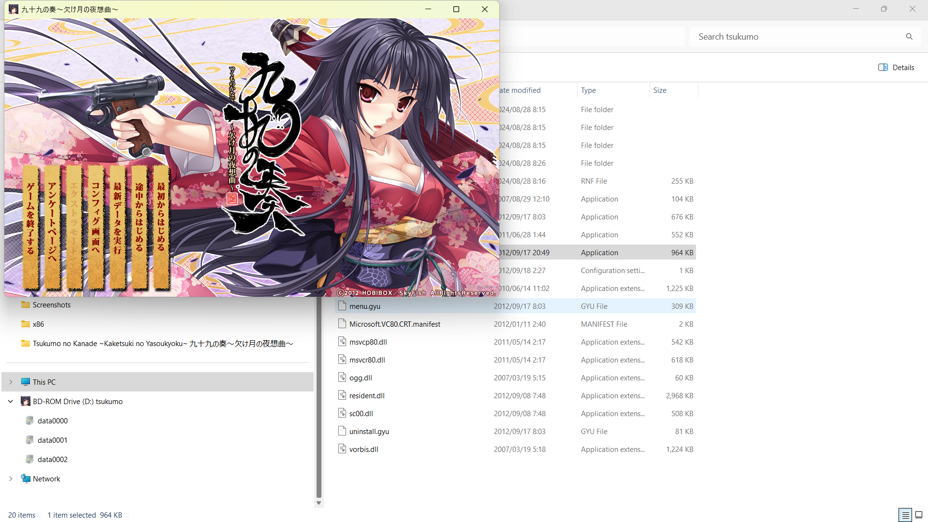Maximize the game window

coord(456,9)
